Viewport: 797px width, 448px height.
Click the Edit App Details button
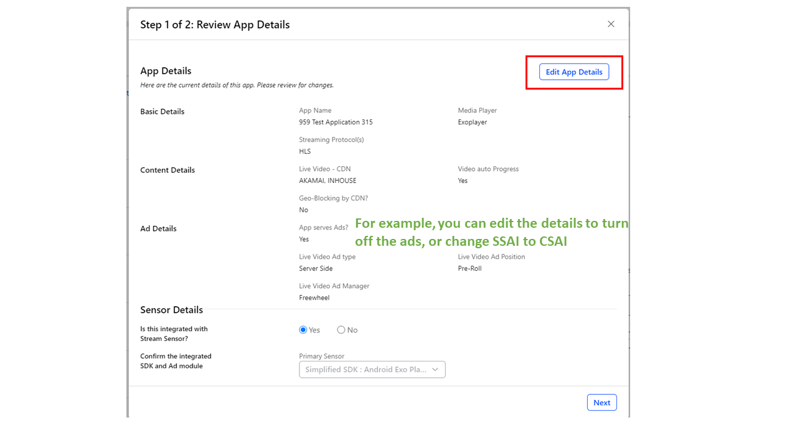573,72
